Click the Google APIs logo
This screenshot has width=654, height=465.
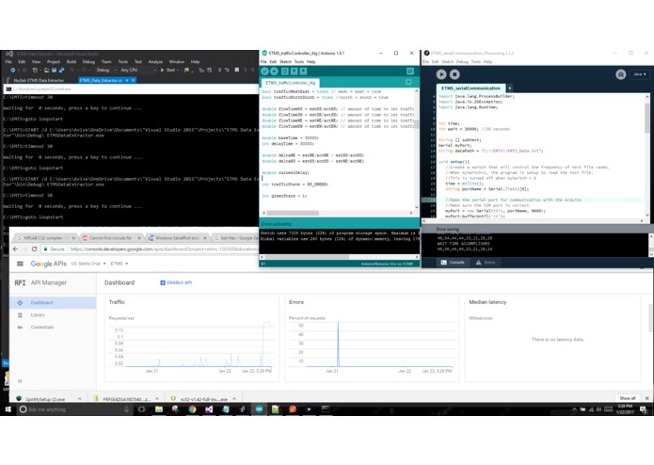(x=48, y=264)
